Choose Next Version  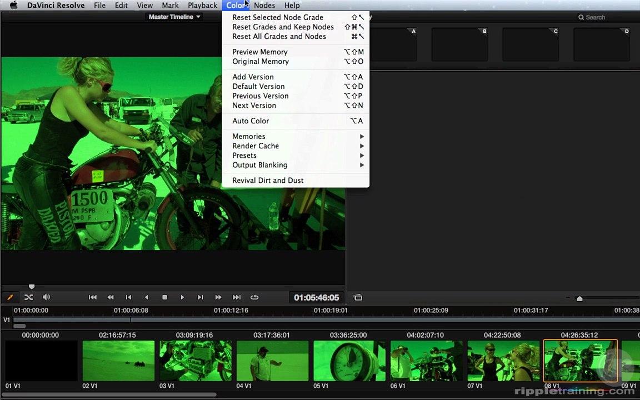[x=296, y=106]
